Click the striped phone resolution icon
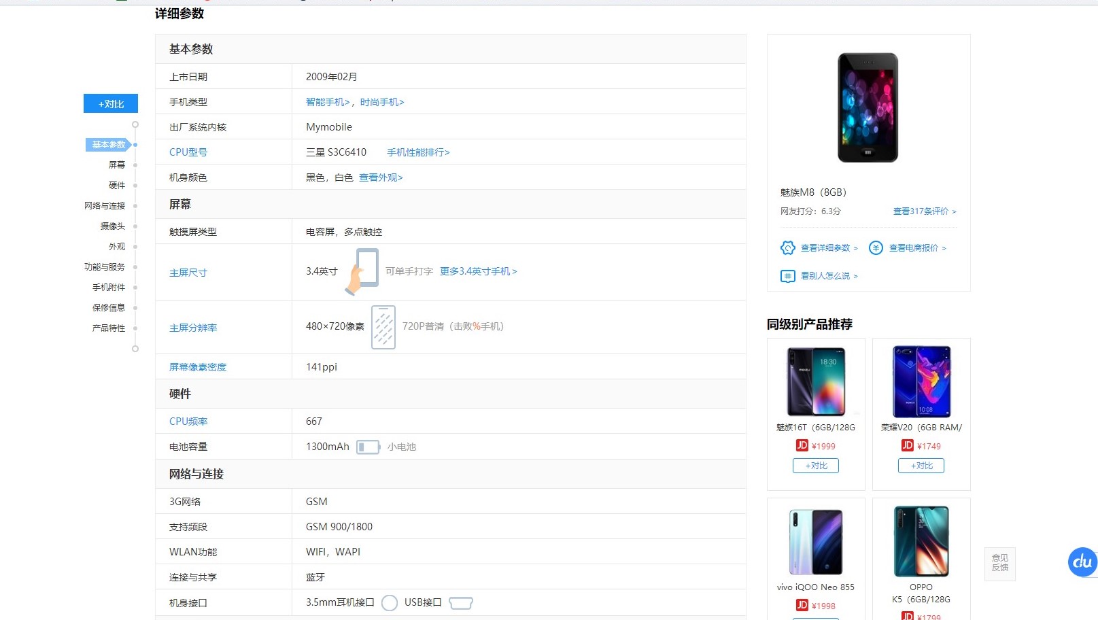This screenshot has height=620, width=1098. (383, 327)
